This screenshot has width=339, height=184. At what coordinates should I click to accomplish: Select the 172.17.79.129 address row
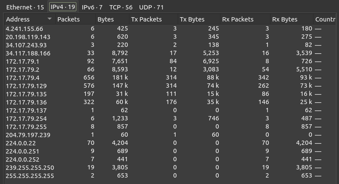[26, 86]
